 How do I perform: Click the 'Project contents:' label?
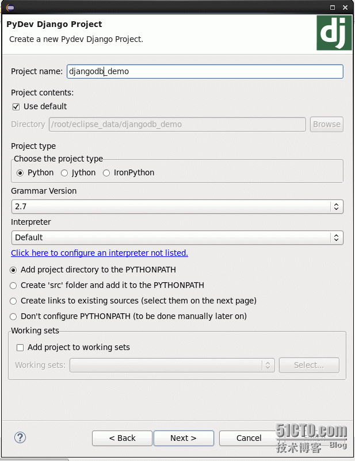pos(43,93)
